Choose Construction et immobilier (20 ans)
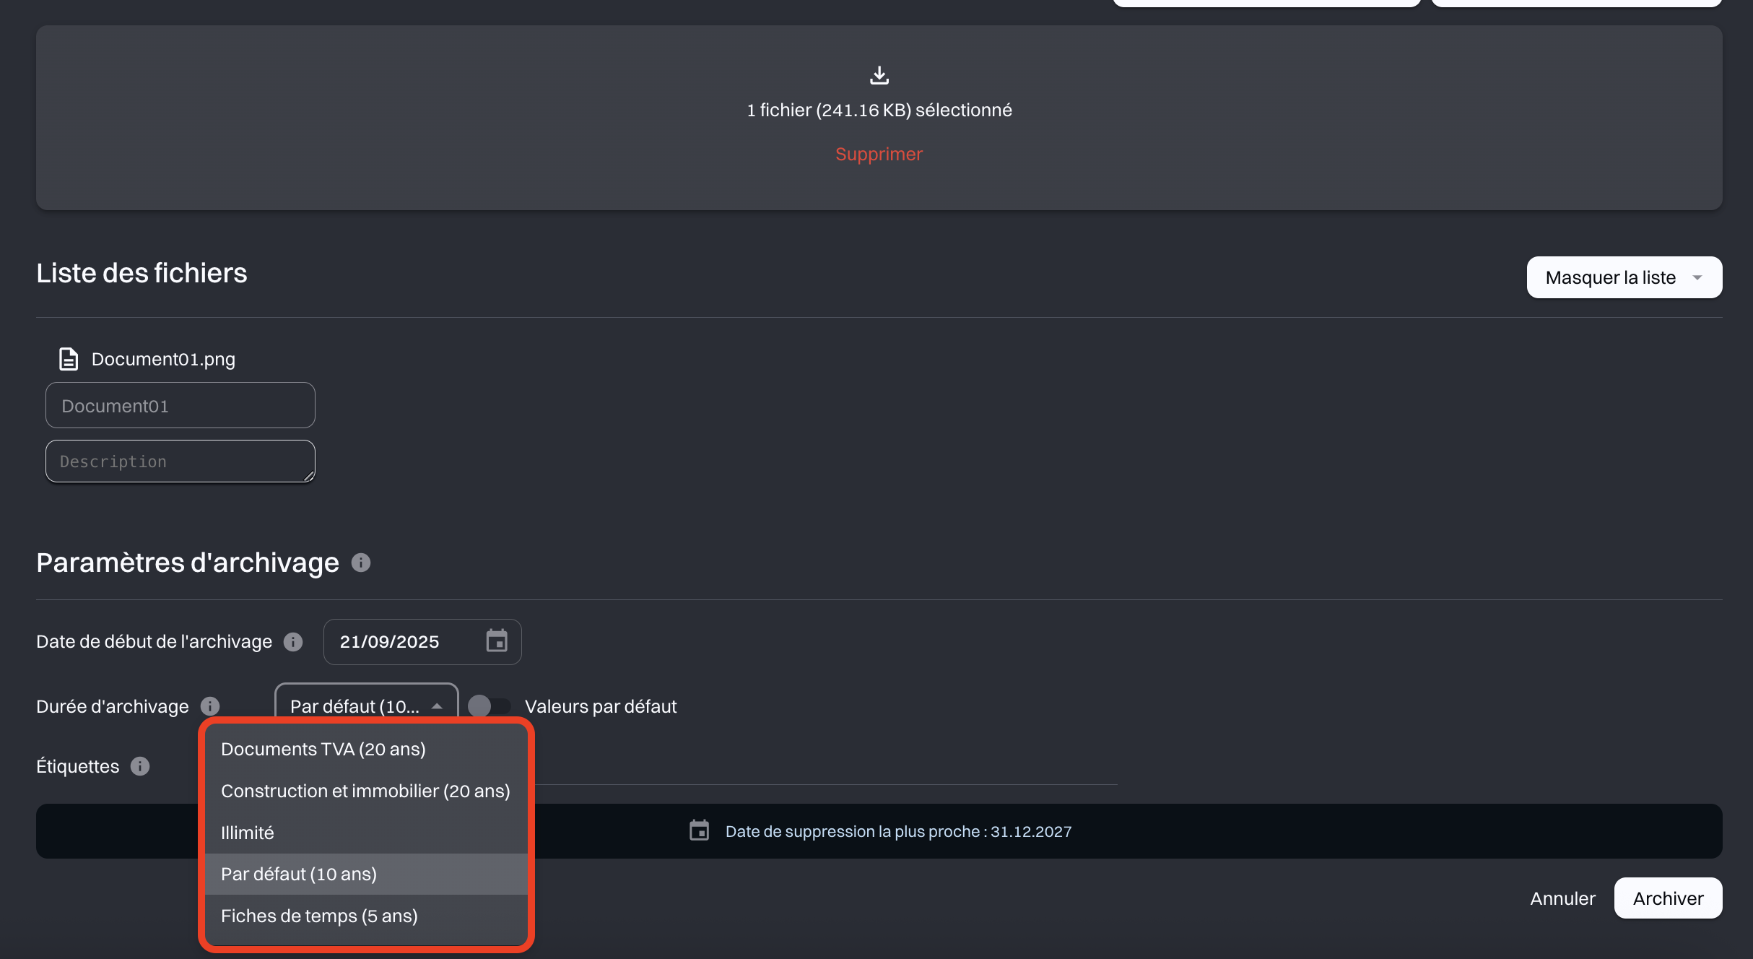1753x959 pixels. click(365, 791)
